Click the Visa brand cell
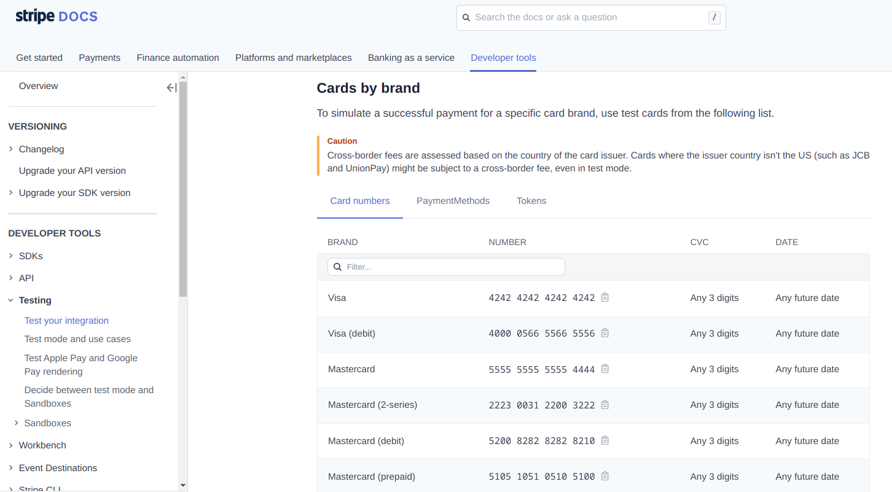Image resolution: width=892 pixels, height=492 pixels. point(337,298)
